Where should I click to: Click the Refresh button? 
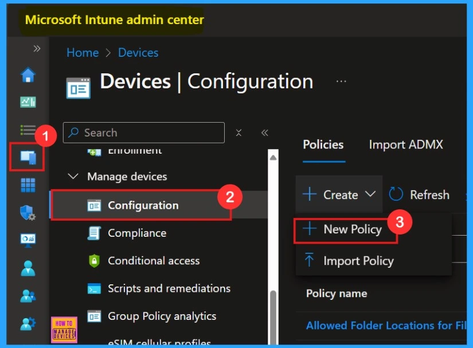[x=419, y=194]
